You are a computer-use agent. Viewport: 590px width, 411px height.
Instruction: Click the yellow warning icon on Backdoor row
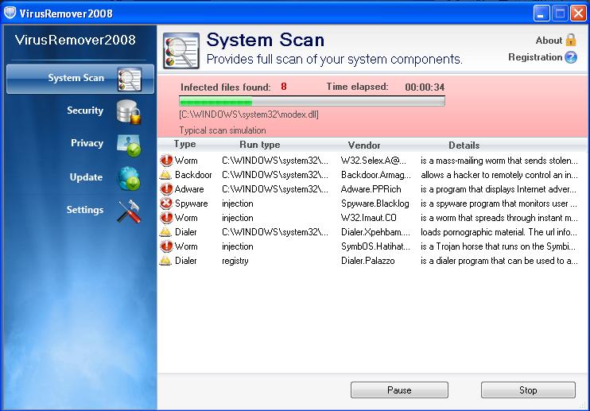[166, 175]
